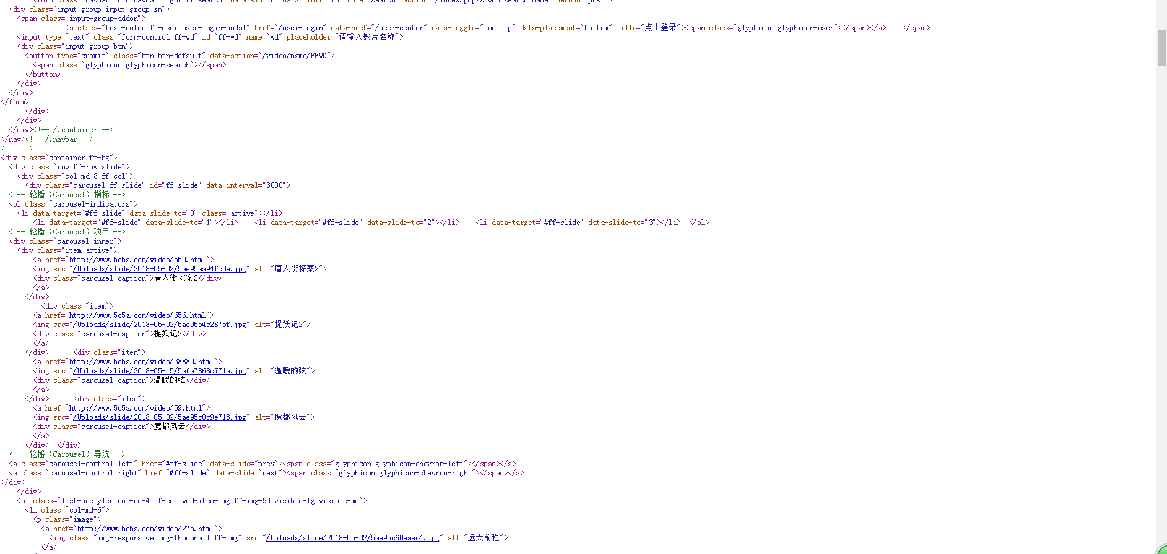1167x554 pixels.
Task: Open the 5ae95c0c9e718.jpg slide image link
Action: tap(160, 417)
